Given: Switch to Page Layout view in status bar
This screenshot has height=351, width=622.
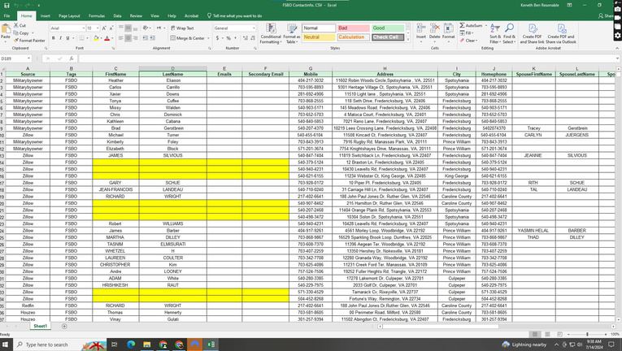Looking at the screenshot, I should [547, 334].
